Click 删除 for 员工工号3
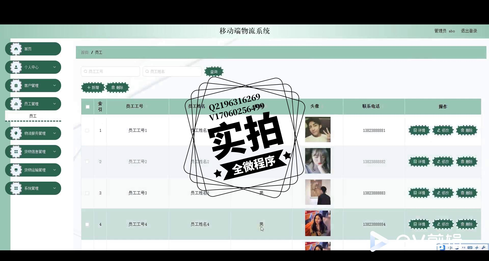The width and height of the screenshot is (489, 261). pyautogui.click(x=467, y=193)
